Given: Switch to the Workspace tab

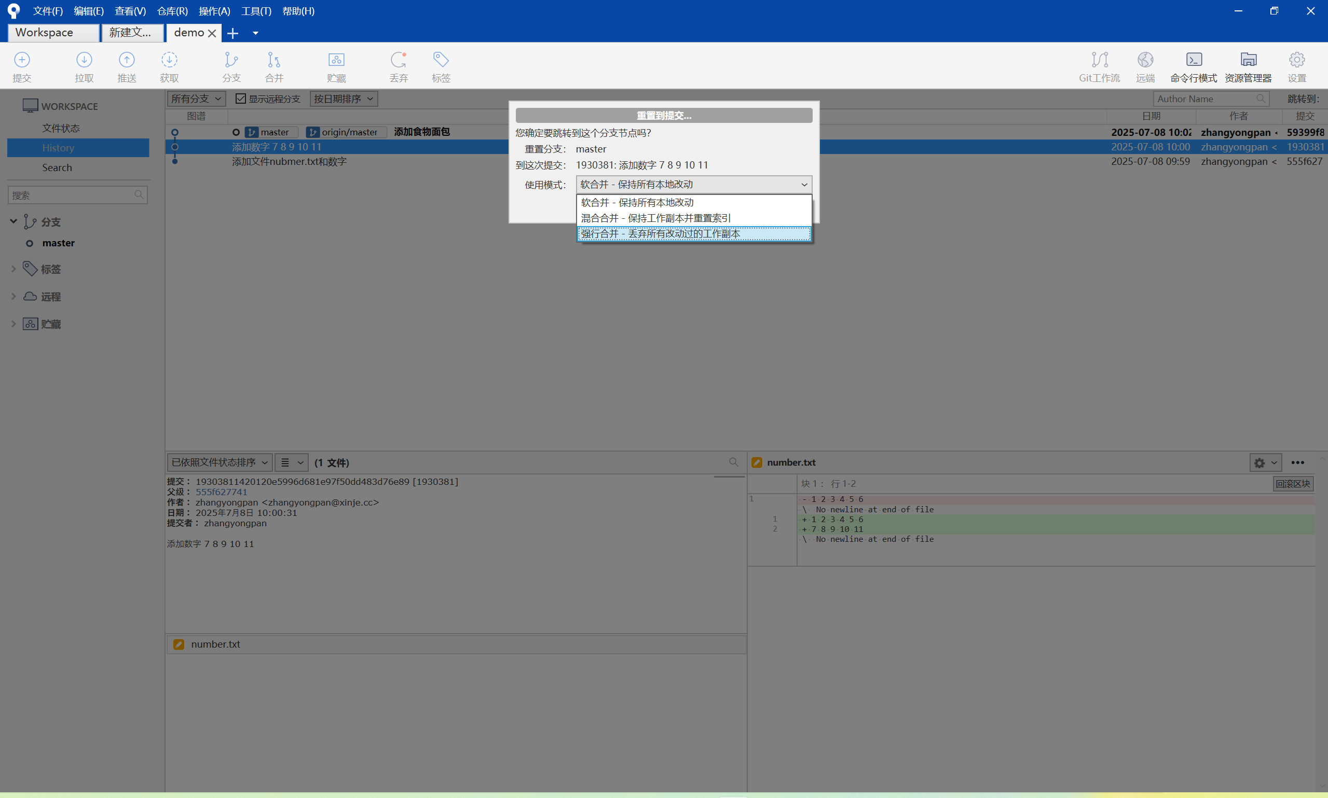Looking at the screenshot, I should click(53, 33).
